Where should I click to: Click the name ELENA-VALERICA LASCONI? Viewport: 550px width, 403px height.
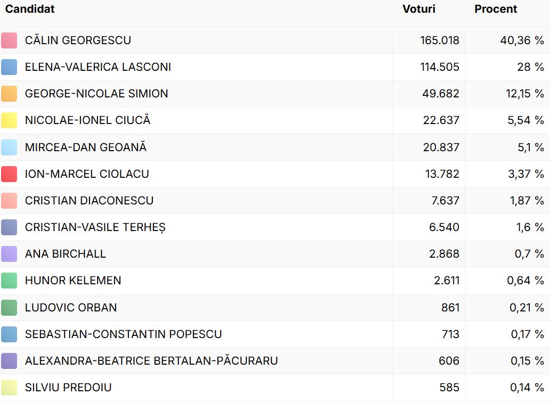coord(98,67)
